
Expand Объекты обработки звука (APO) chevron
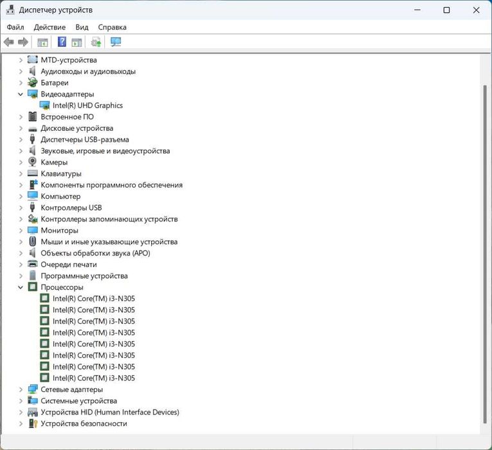pos(21,253)
